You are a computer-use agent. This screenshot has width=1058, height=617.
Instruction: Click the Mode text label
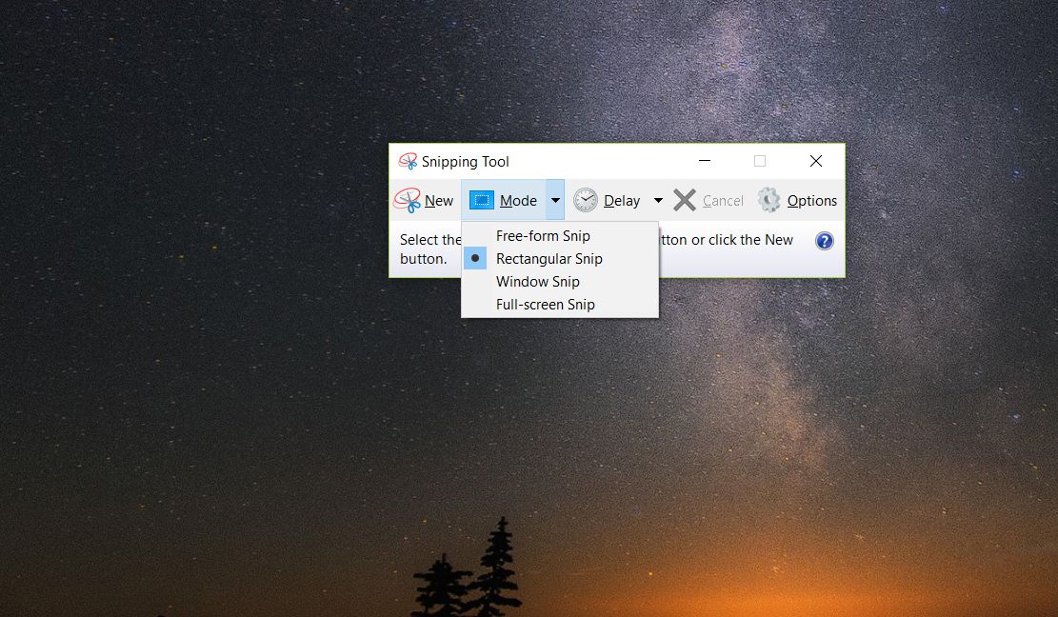pos(518,201)
